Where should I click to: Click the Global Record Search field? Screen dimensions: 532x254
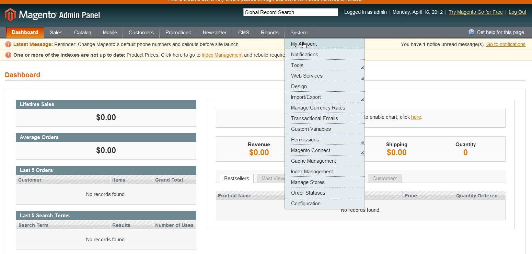290,12
